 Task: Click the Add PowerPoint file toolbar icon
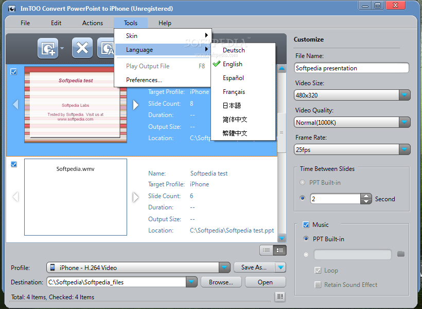(48, 48)
